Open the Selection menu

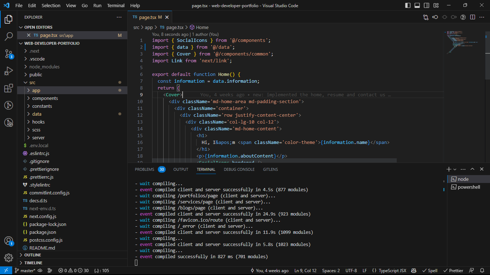(51, 5)
